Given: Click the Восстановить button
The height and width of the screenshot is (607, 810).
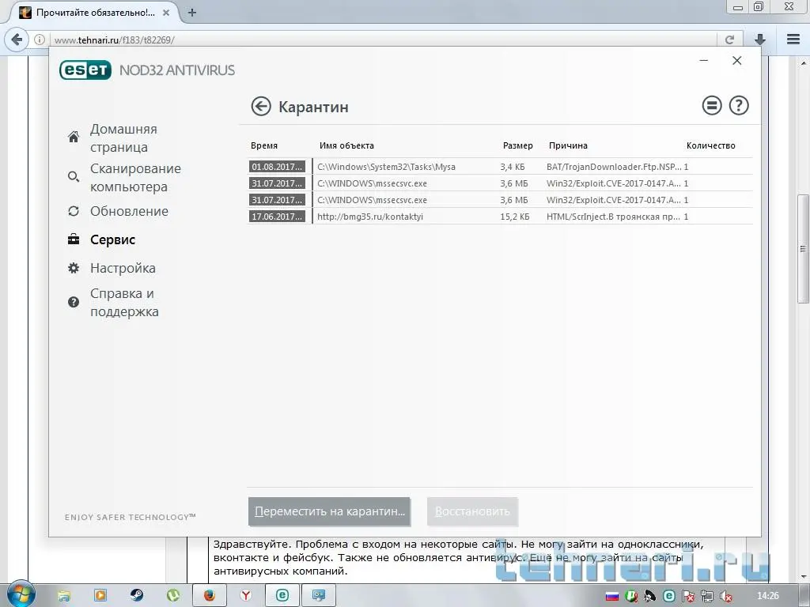Looking at the screenshot, I should tap(472, 511).
